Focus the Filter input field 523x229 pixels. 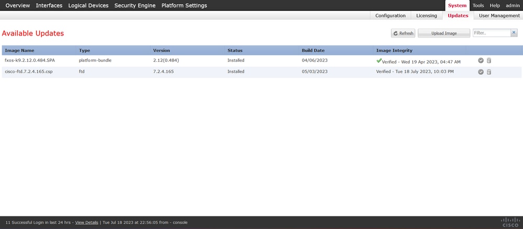[492, 33]
